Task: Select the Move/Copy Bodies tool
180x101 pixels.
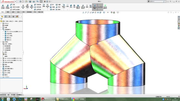Action: pos(83,7)
